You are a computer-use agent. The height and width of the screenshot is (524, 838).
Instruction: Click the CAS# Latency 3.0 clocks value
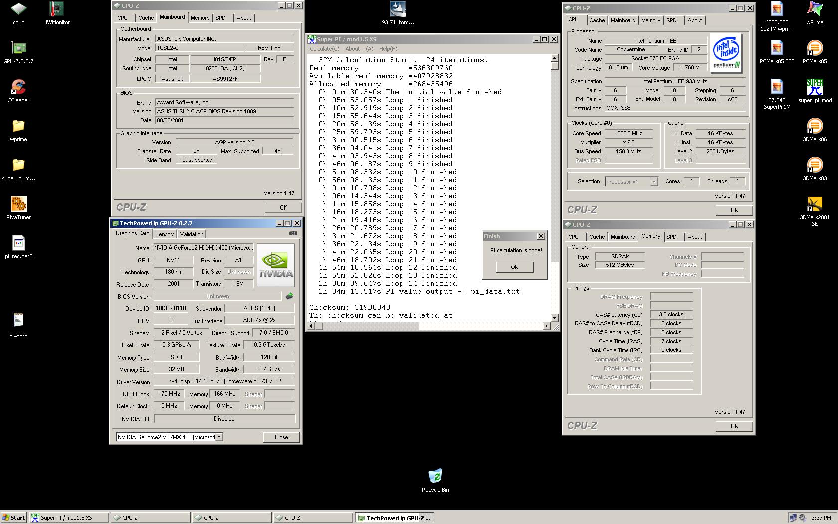point(671,314)
